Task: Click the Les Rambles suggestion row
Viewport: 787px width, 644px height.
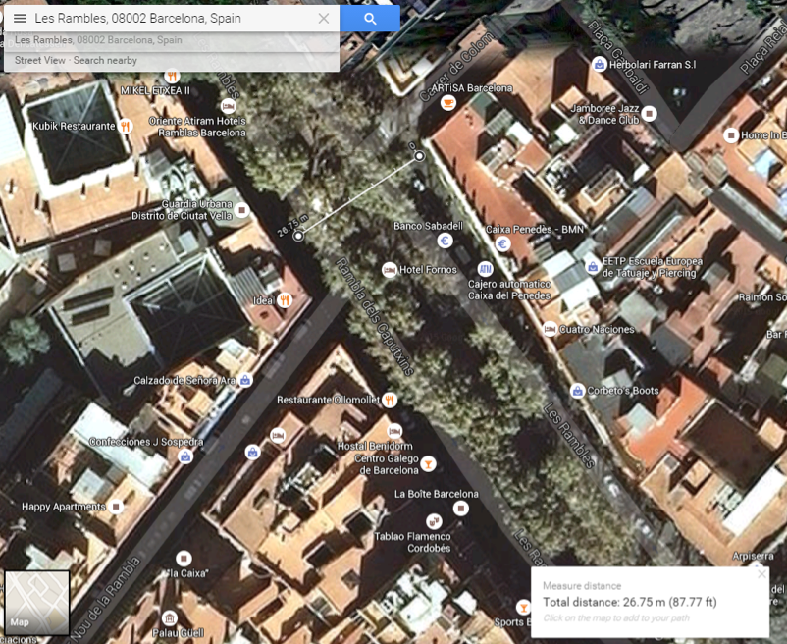Action: tap(172, 40)
